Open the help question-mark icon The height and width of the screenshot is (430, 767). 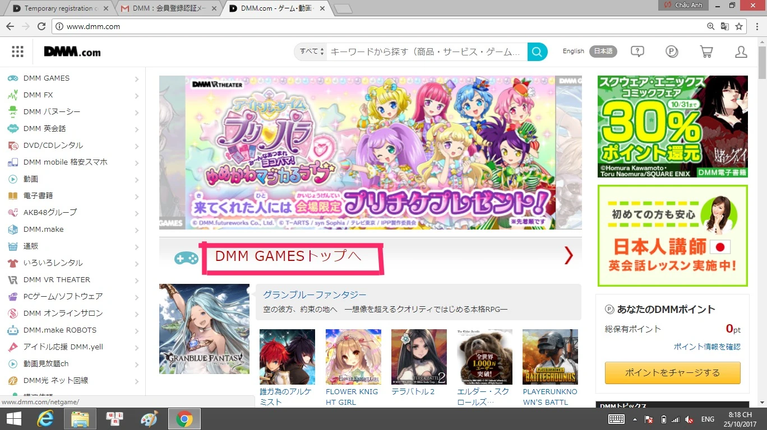[637, 52]
